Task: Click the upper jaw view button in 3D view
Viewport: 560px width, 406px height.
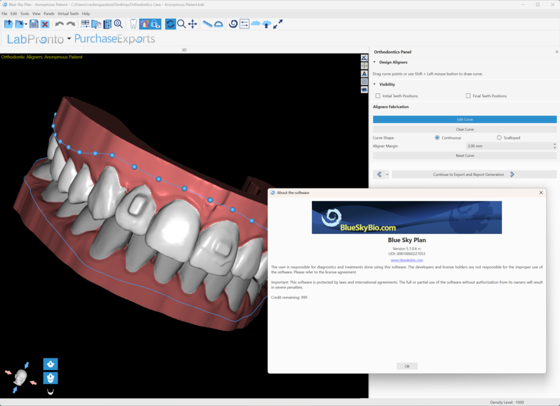Action: pos(50,364)
